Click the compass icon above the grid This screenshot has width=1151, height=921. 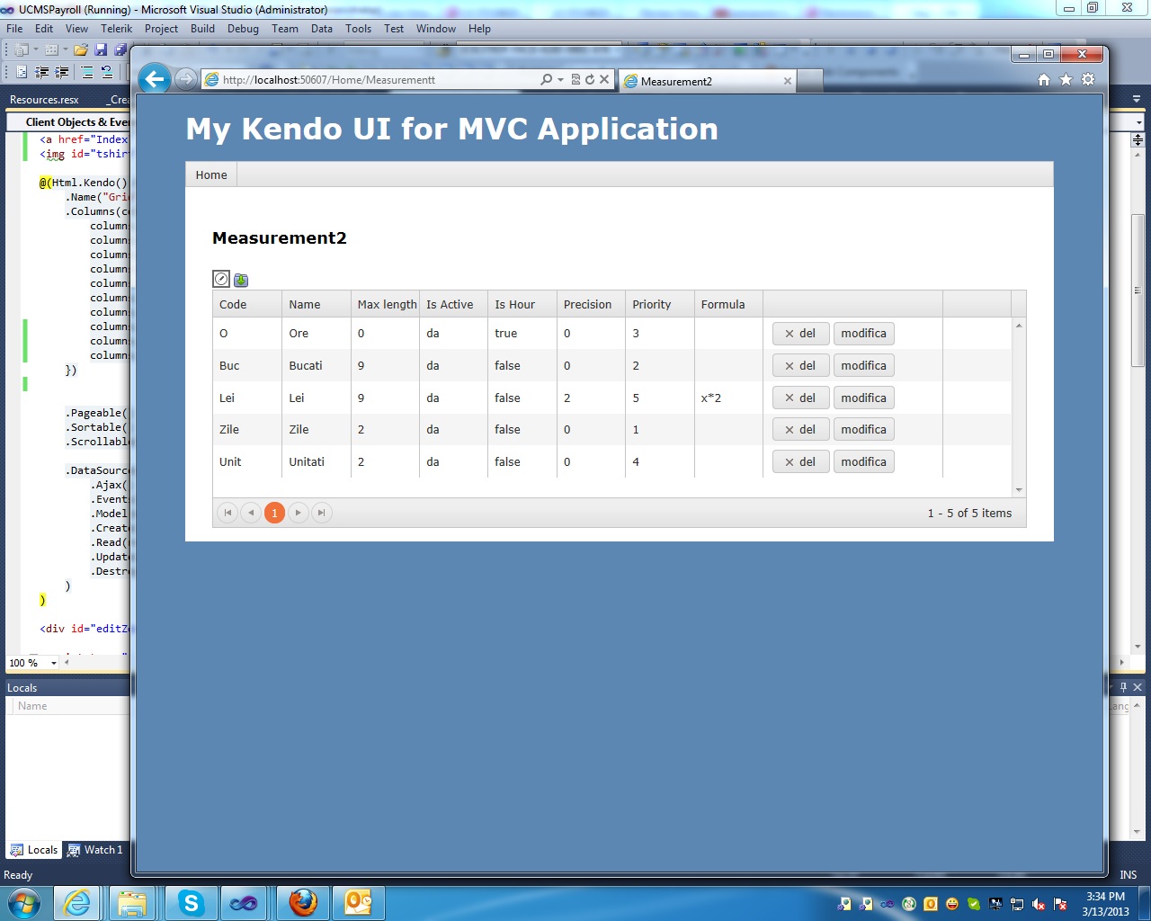click(x=221, y=279)
